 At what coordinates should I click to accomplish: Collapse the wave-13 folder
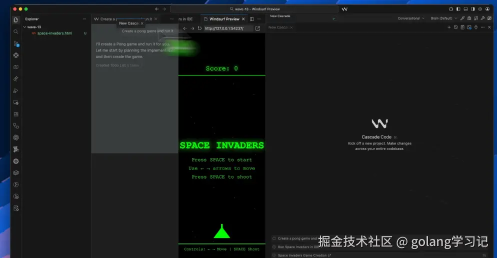coord(31,27)
